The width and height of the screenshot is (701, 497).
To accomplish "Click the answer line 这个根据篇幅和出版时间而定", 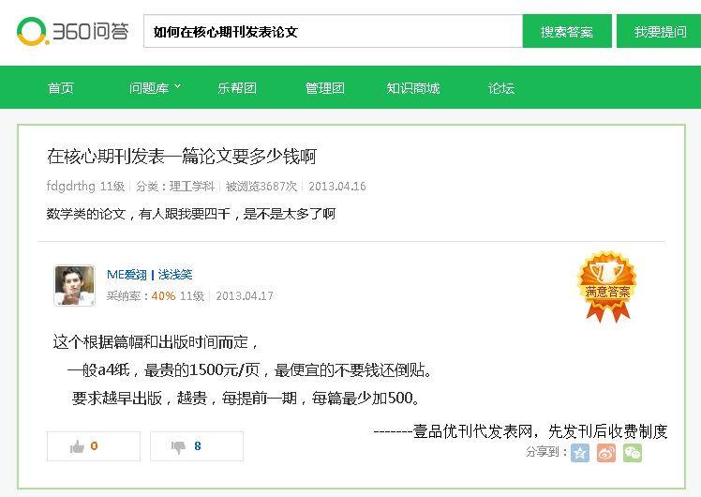I will click(x=156, y=342).
